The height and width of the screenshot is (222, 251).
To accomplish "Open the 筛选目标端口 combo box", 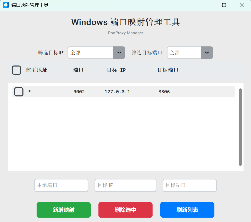I will (184, 53).
